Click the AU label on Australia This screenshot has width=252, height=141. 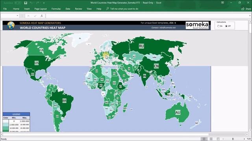[178, 112]
